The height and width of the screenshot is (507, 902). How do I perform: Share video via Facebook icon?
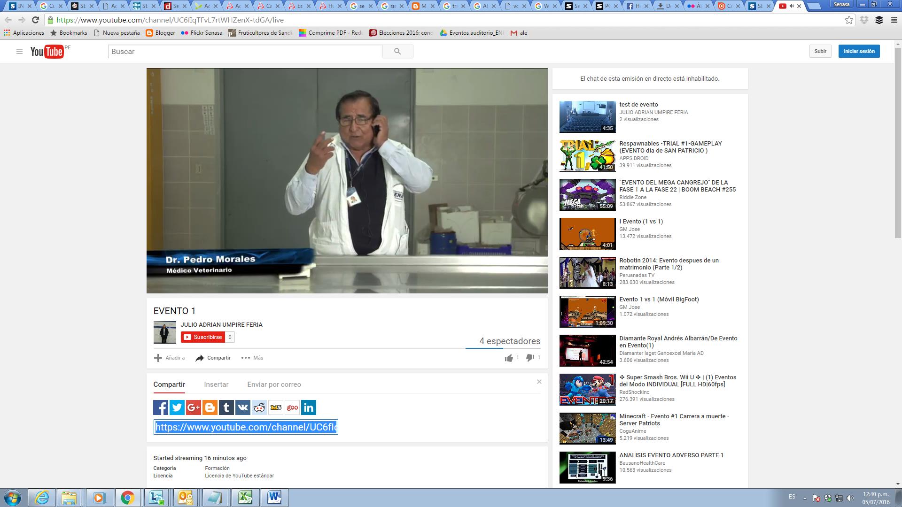(161, 407)
